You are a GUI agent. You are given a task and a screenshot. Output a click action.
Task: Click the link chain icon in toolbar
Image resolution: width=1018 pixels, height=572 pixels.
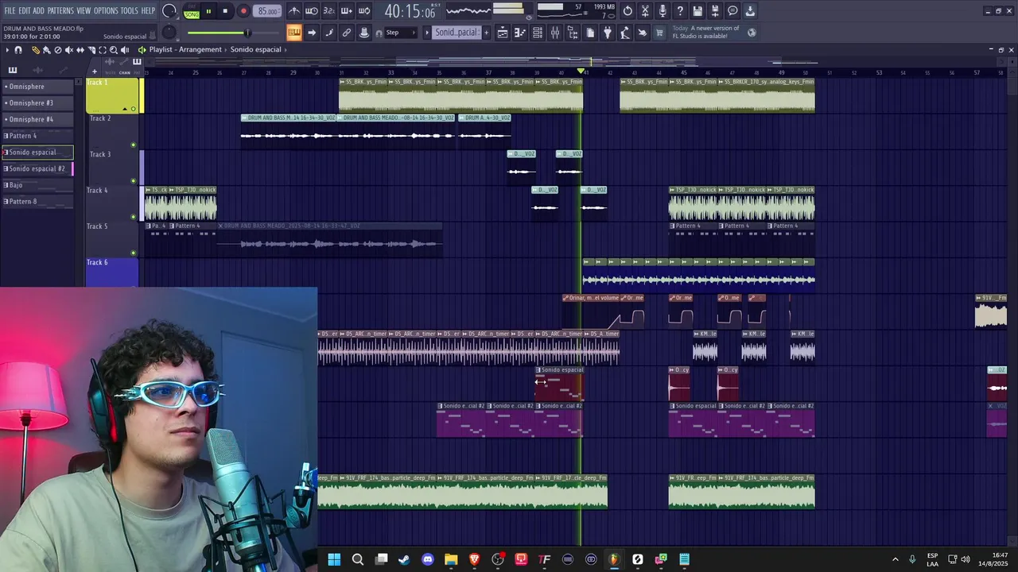(x=347, y=33)
